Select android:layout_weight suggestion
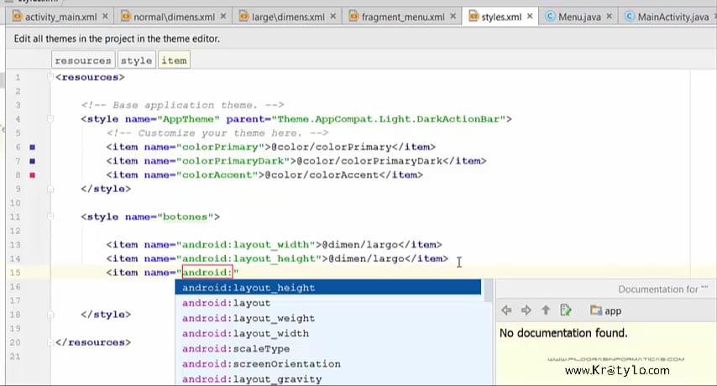 328,318
